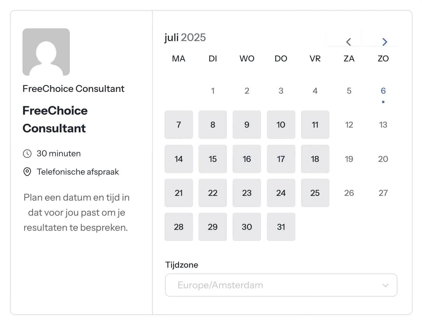The height and width of the screenshot is (322, 422).
Task: Select July 31 on the calendar
Action: point(281,227)
